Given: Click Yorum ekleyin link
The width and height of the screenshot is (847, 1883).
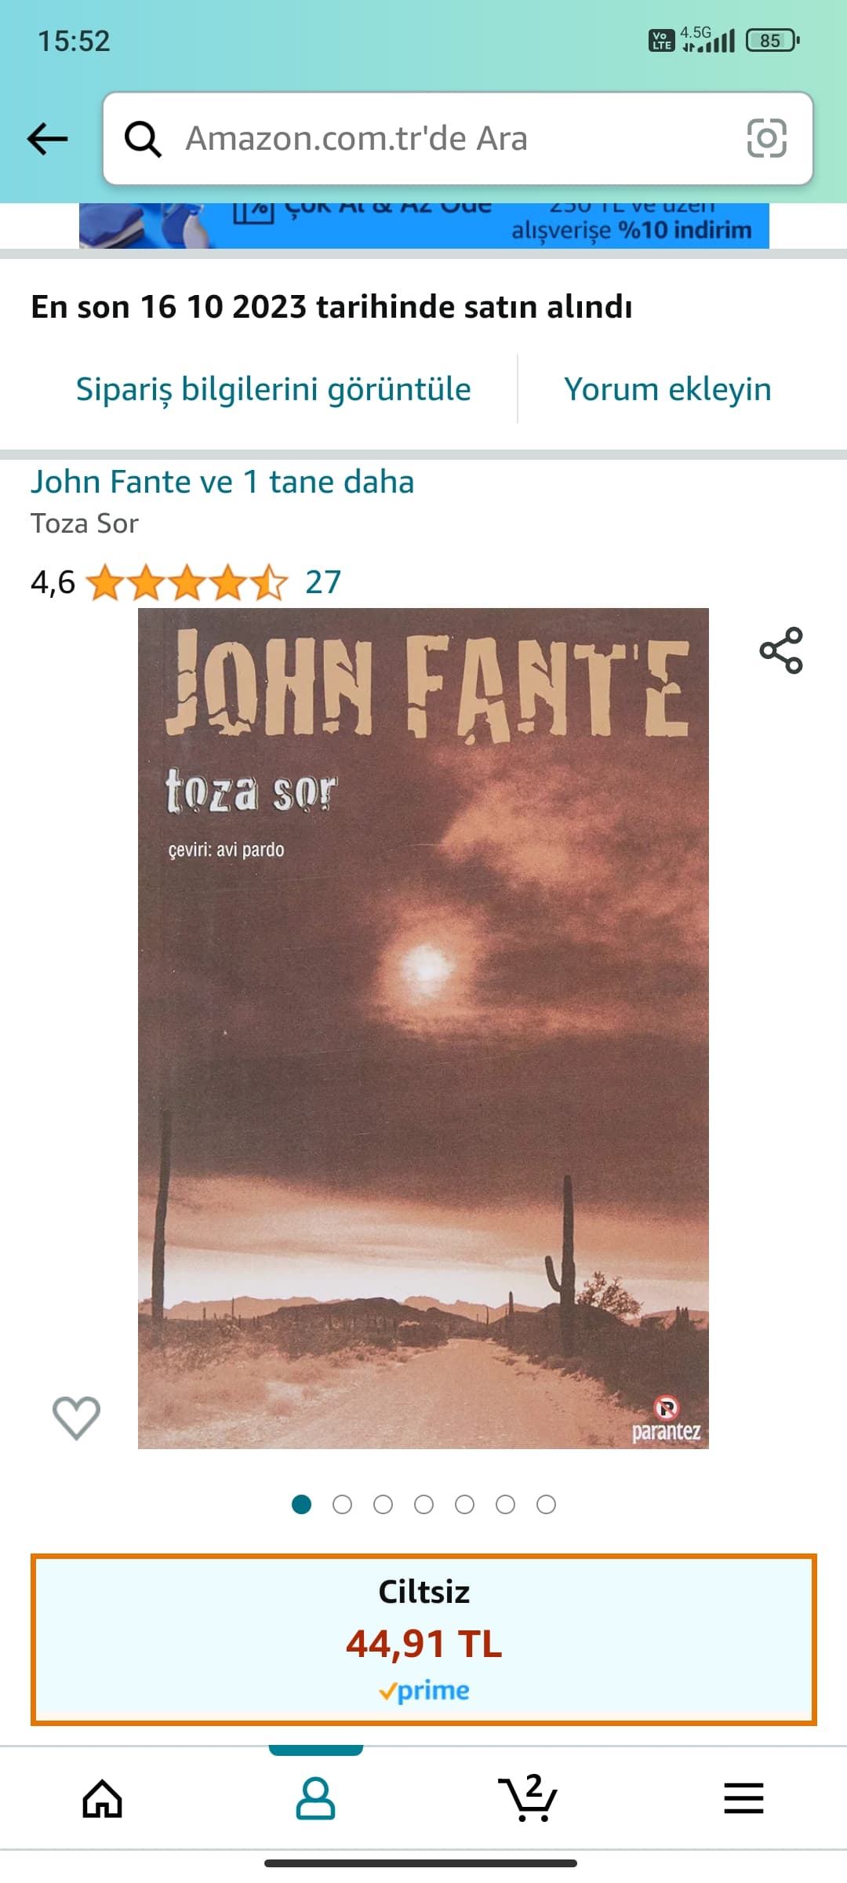Looking at the screenshot, I should click(667, 389).
